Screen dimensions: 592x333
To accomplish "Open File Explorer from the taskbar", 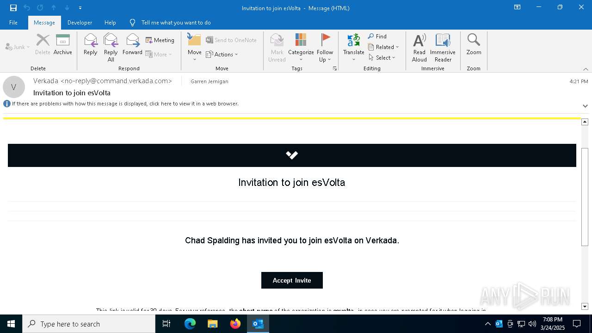I will tap(213, 324).
